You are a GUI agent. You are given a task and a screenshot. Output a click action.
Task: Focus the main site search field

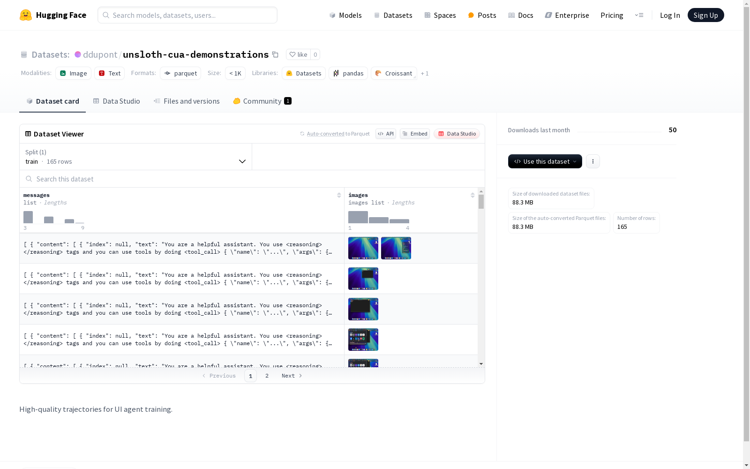(187, 15)
